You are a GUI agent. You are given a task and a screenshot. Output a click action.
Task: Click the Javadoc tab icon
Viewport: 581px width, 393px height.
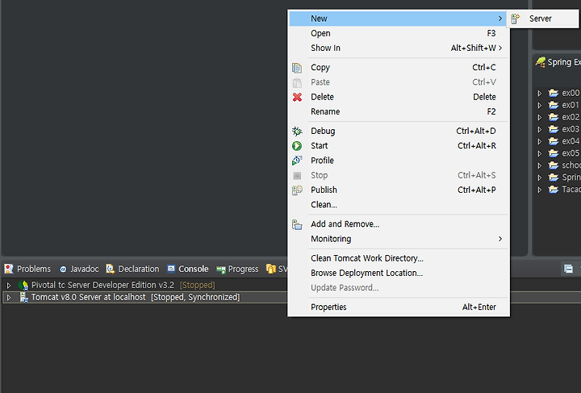point(63,270)
